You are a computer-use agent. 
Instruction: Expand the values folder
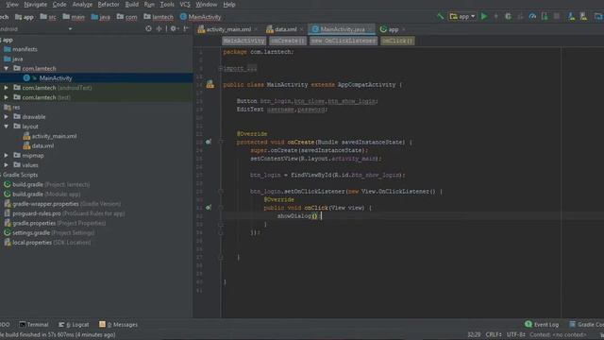[x=7, y=165]
